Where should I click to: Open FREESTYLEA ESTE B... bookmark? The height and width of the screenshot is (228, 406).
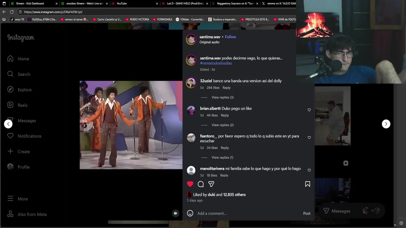tap(254, 19)
